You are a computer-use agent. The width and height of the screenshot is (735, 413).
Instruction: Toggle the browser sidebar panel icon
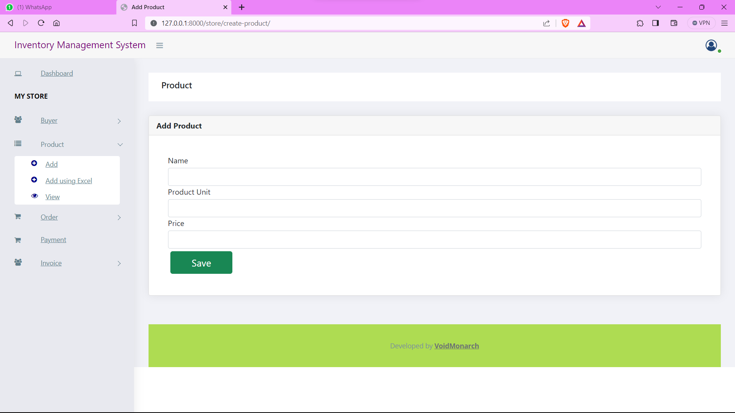point(656,23)
